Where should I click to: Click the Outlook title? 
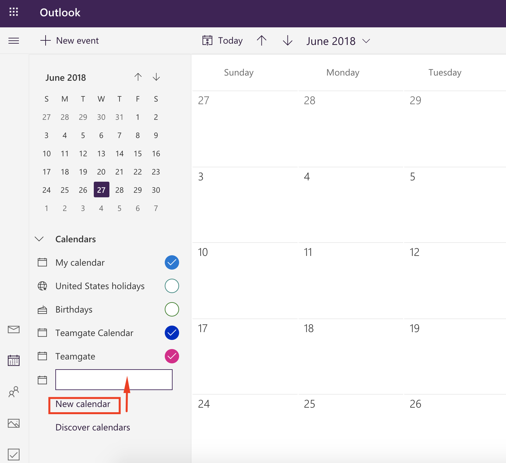pyautogui.click(x=60, y=12)
